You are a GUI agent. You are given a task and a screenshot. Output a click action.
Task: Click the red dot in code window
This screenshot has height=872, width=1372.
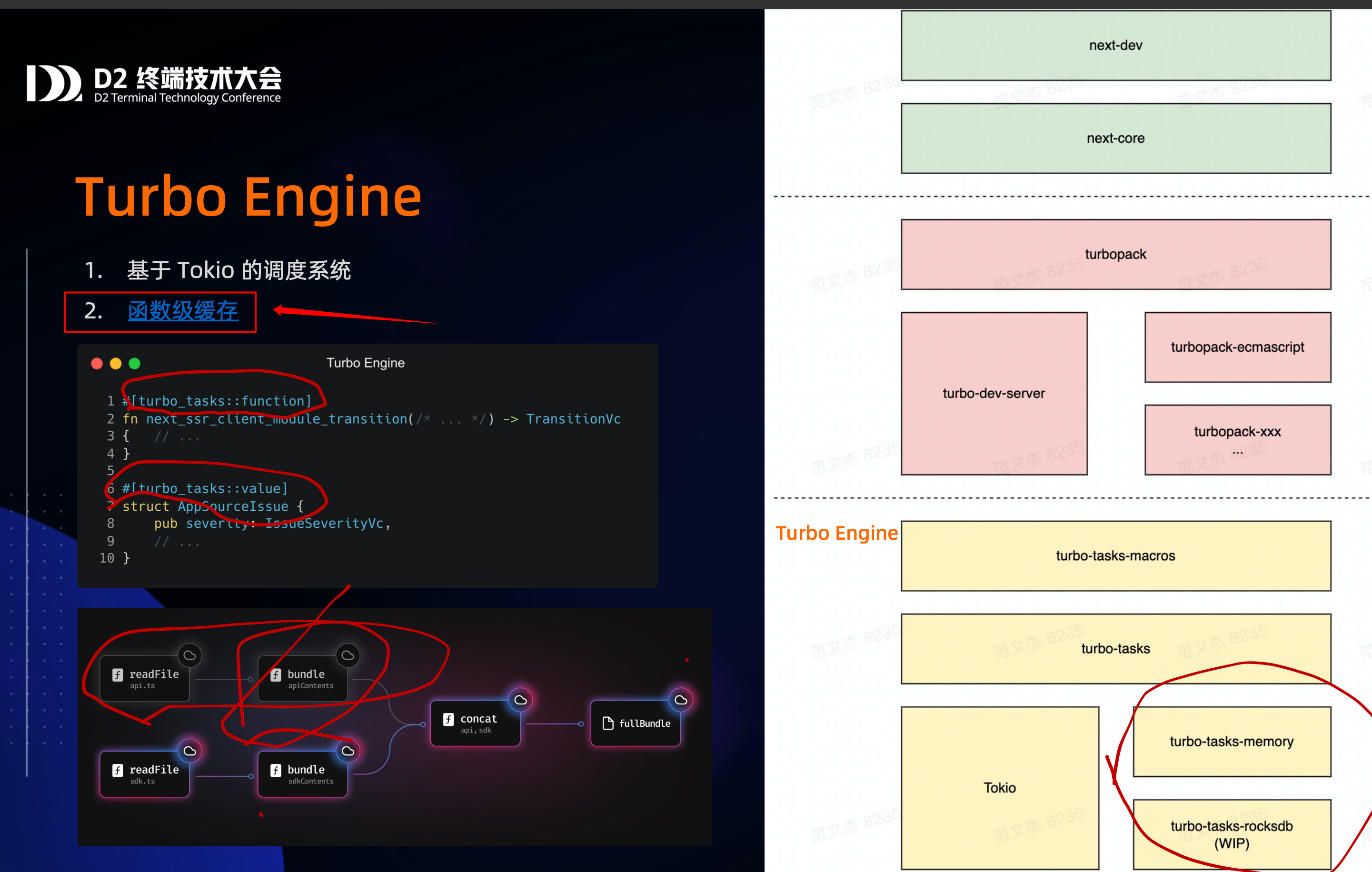point(97,363)
